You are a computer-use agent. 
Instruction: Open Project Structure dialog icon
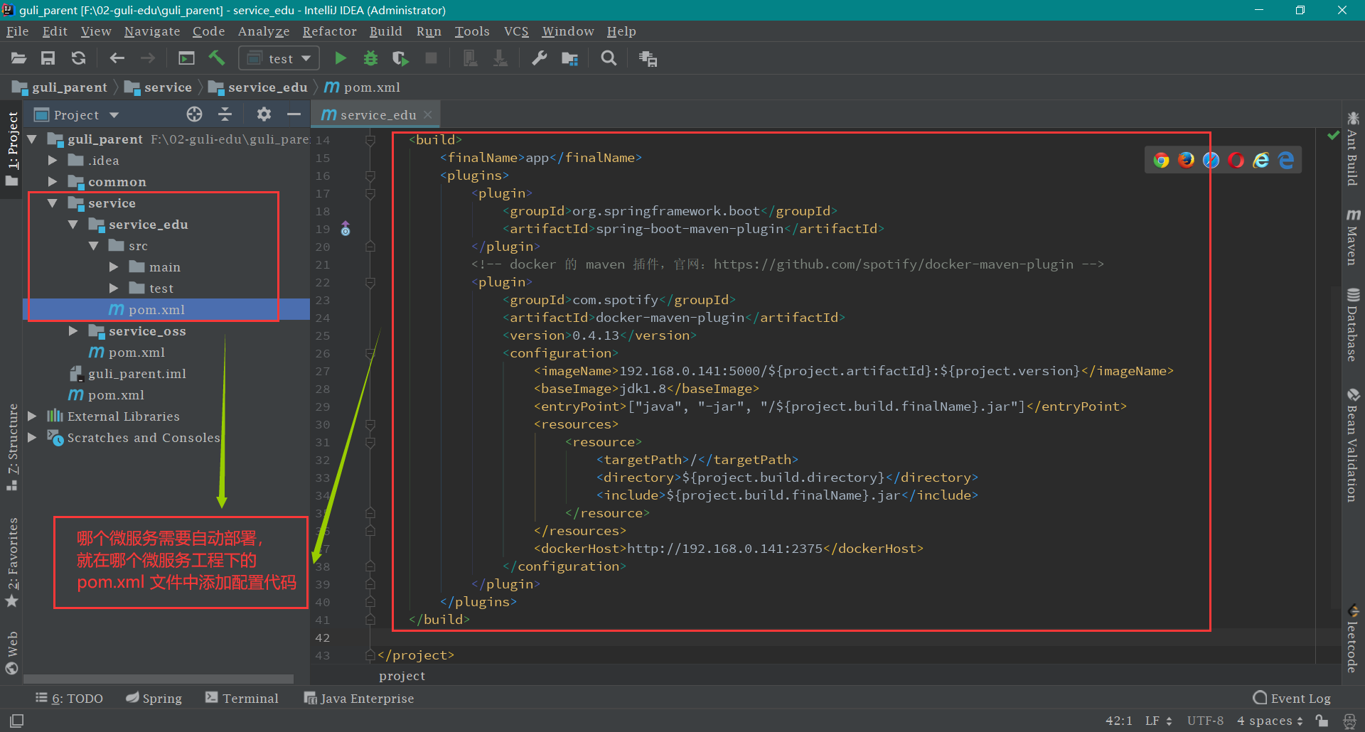click(569, 58)
